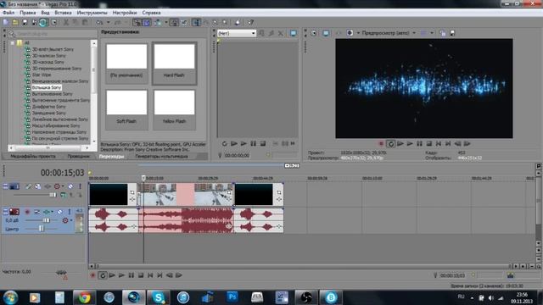Image resolution: width=543 pixels, height=305 pixels.
Task: Open audio track automation settings dropdown
Action: click(71, 220)
